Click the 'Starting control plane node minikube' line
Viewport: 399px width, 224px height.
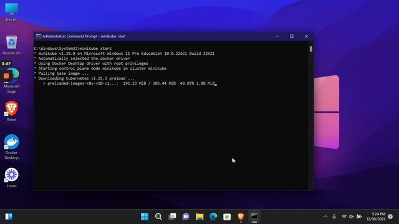pos(100,68)
